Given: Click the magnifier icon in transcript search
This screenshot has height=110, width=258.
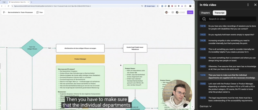Looking at the screenshot, I should coord(204,19).
